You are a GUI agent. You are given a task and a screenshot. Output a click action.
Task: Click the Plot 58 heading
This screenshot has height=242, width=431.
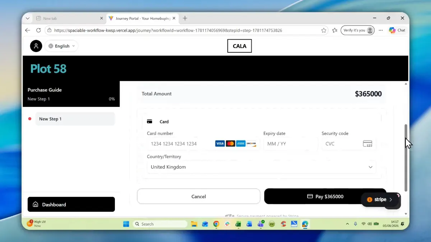click(x=48, y=68)
